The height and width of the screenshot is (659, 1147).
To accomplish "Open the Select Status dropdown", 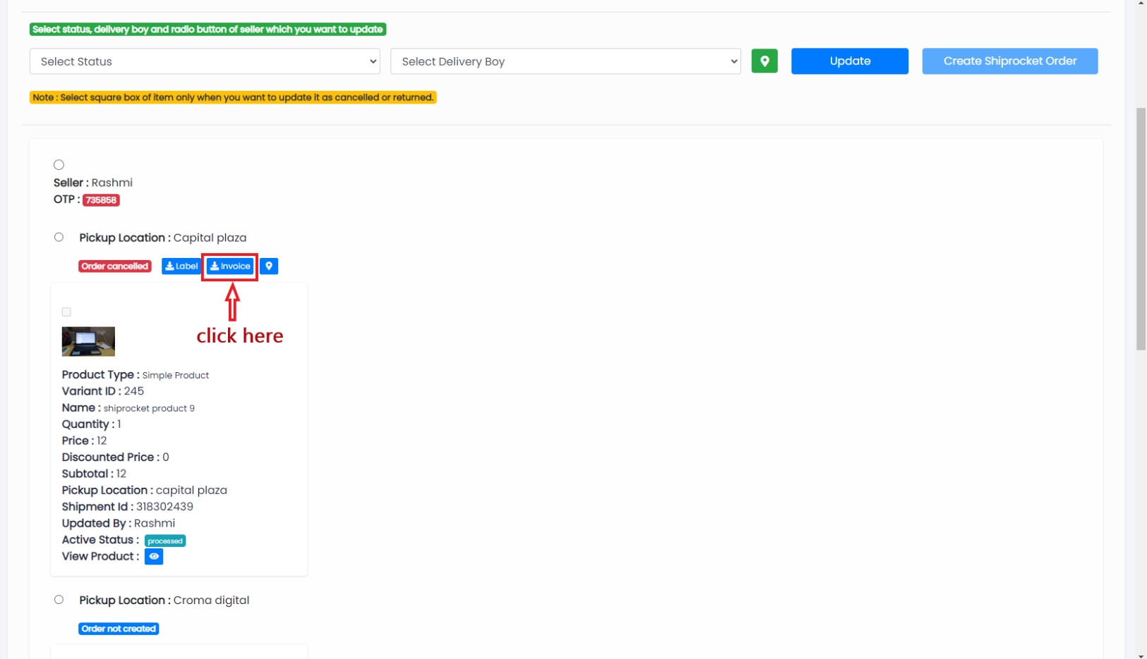I will (x=205, y=61).
